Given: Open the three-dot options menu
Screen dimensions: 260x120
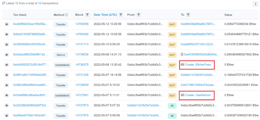Looking at the screenshot, I should coord(255,4).
